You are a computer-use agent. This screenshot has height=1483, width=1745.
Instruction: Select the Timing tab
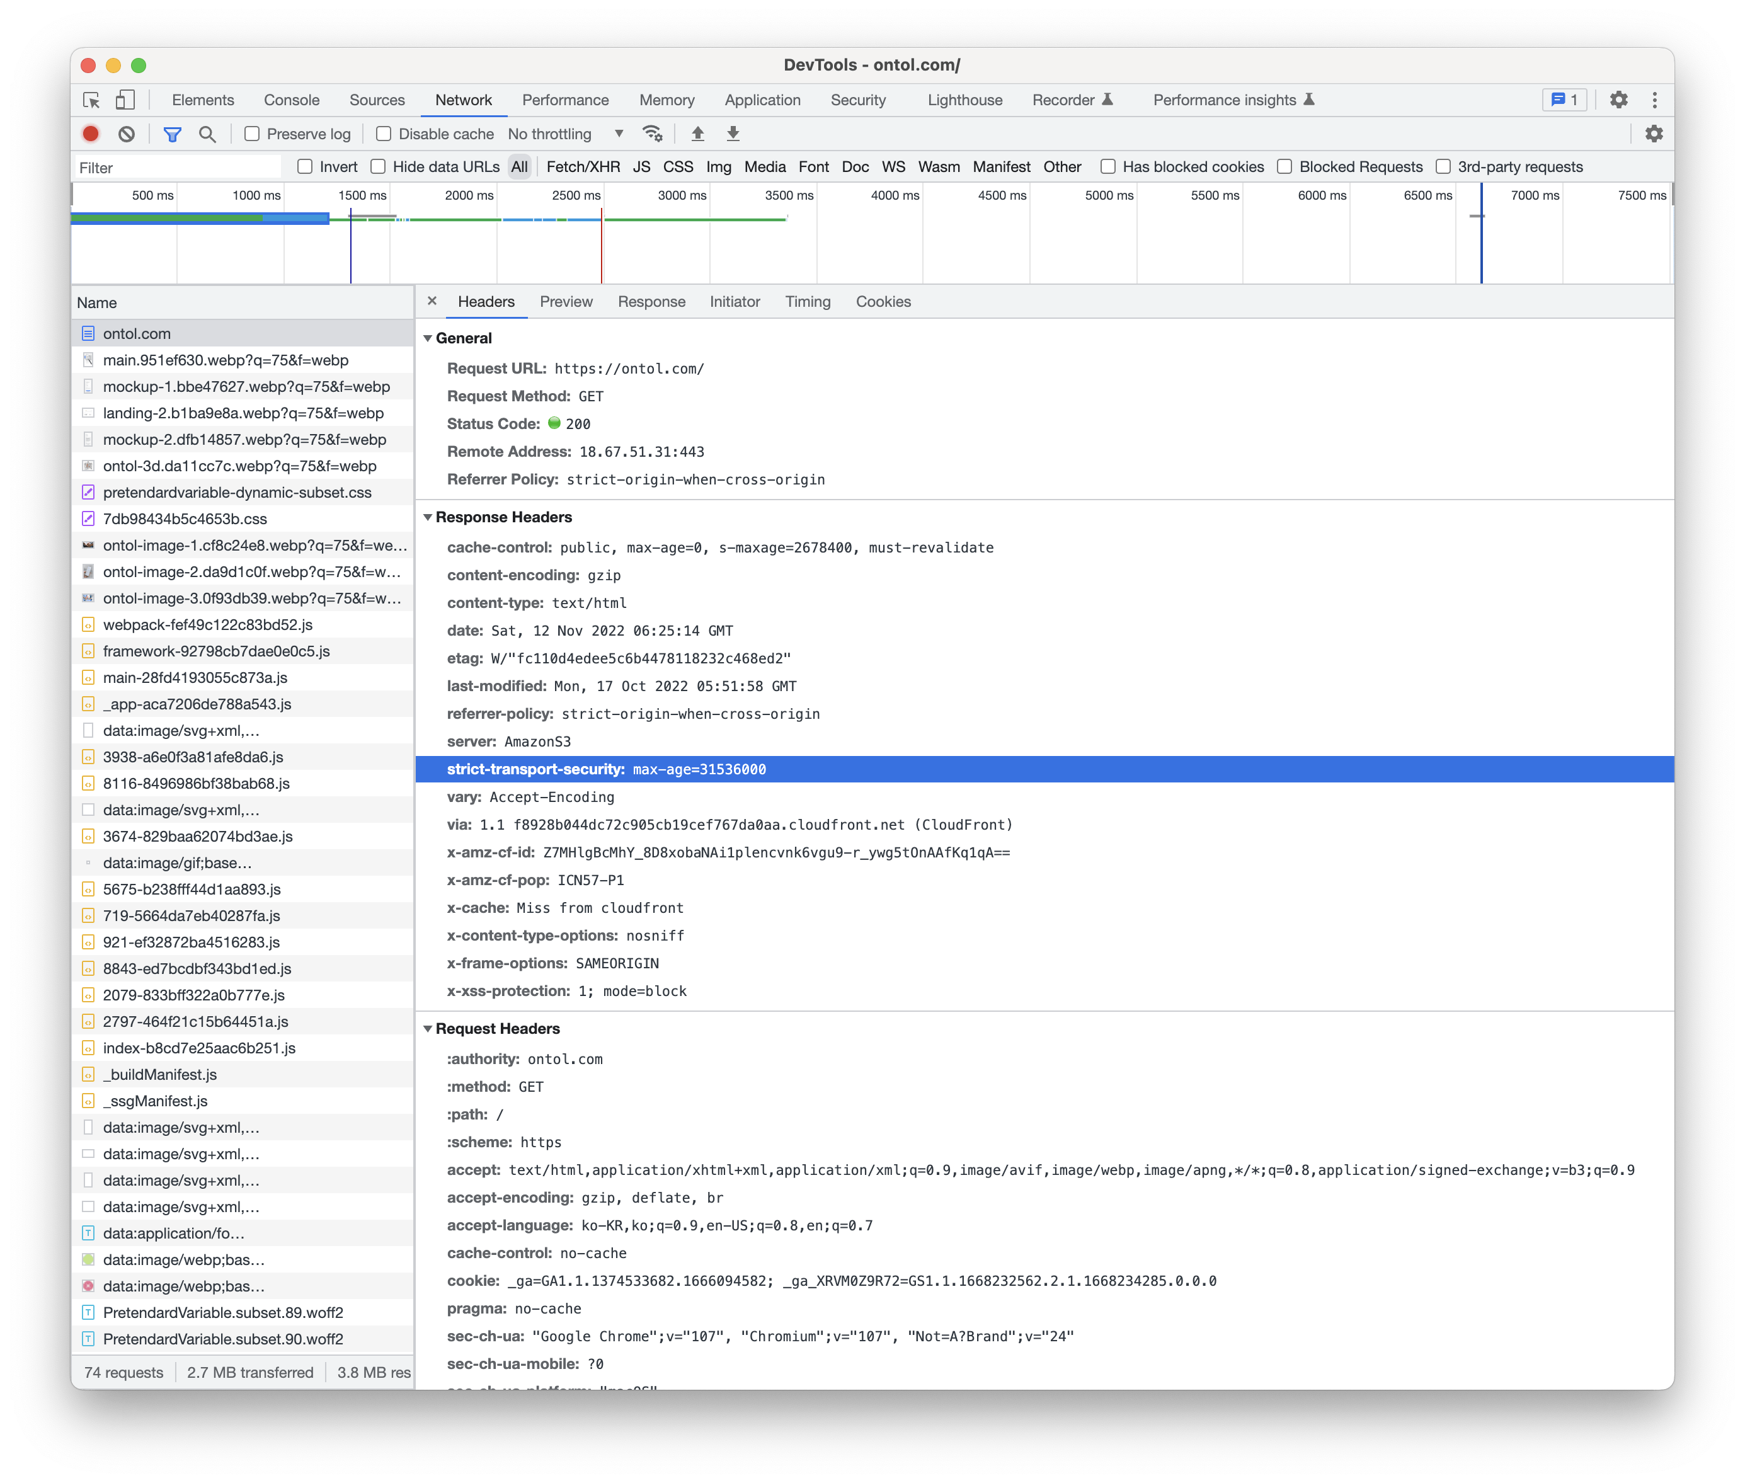click(806, 303)
